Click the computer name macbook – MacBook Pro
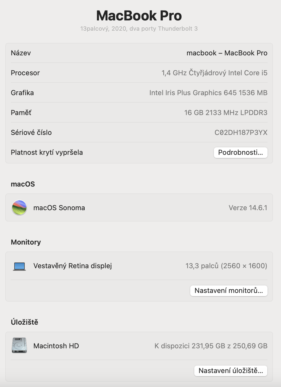Image resolution: width=281 pixels, height=387 pixels. 227,53
